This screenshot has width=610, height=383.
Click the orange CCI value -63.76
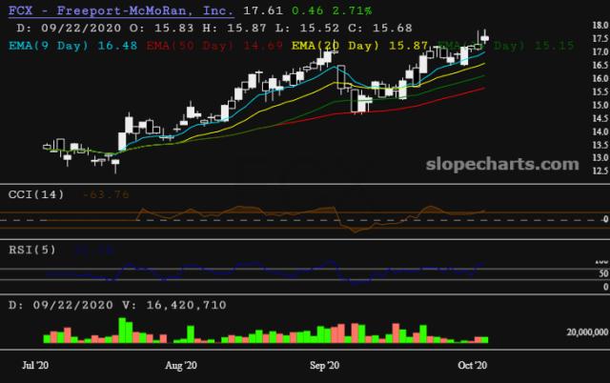(107, 195)
